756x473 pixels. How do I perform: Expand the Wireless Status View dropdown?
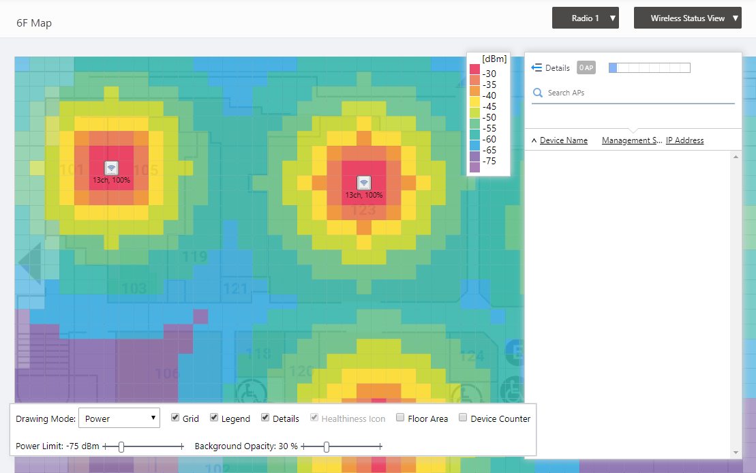tap(687, 18)
